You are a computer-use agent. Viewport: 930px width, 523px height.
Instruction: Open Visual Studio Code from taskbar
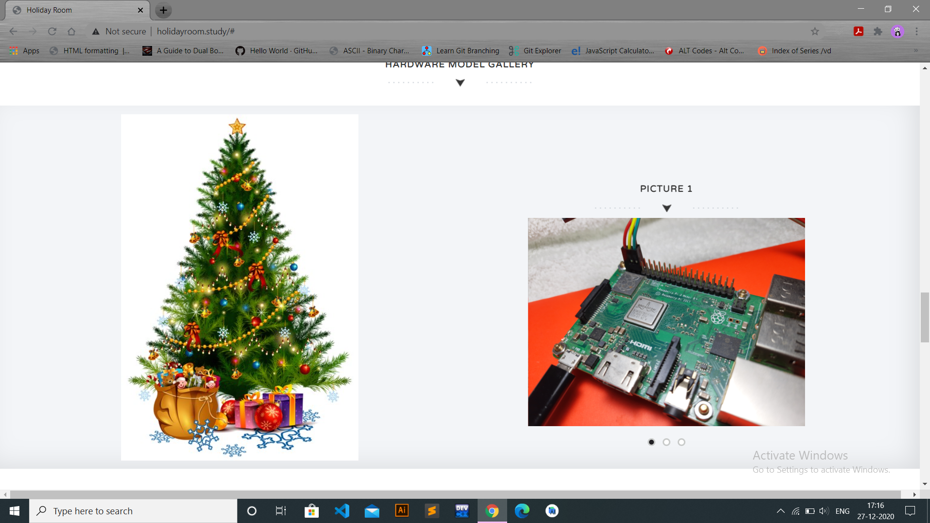click(342, 511)
